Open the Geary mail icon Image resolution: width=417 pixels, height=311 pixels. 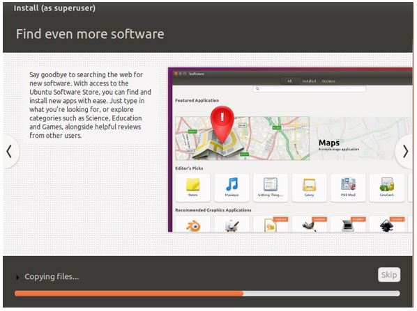[309, 187]
